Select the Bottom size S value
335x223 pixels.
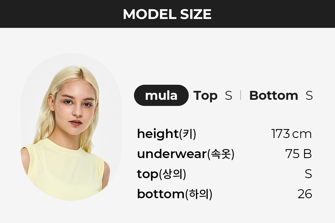coord(309,96)
